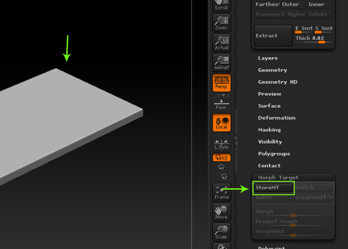Click the Scroll canvas icon
Screen dimensions: 348x249
(221, 5)
